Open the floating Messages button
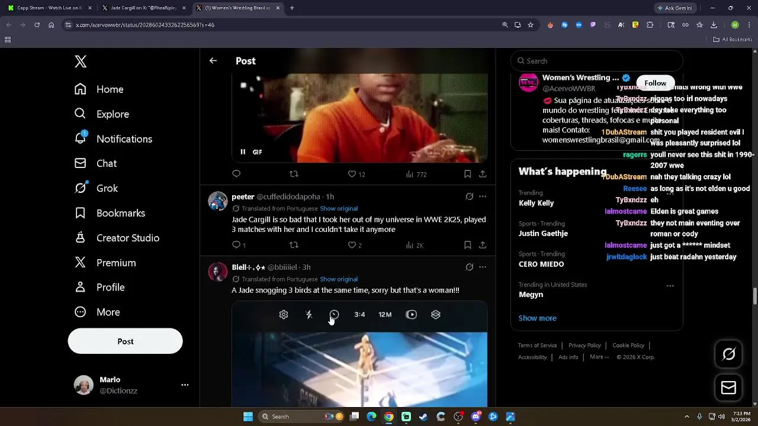The width and height of the screenshot is (758, 426). (728, 388)
